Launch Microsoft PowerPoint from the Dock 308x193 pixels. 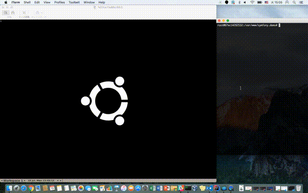[167, 188]
